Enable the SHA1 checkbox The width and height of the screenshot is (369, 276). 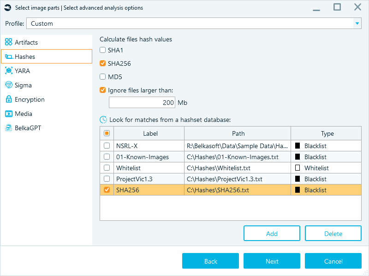[x=102, y=50]
